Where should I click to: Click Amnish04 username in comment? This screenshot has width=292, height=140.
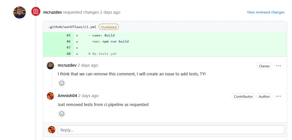point(67,96)
